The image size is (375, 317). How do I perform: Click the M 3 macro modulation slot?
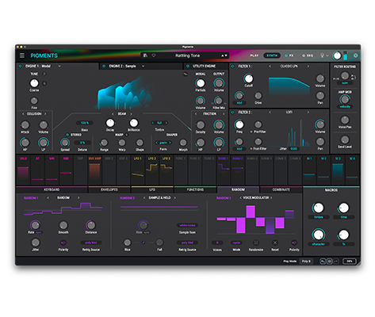(x=338, y=170)
